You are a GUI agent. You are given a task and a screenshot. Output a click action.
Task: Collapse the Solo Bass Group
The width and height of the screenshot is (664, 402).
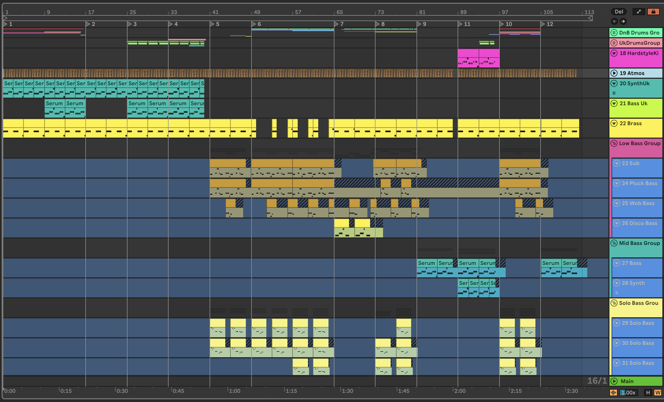614,303
